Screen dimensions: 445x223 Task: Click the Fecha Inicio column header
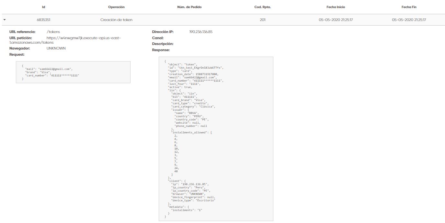click(x=336, y=7)
